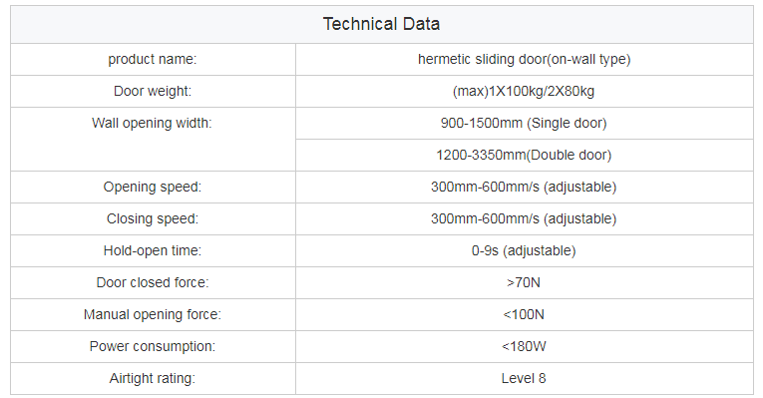The height and width of the screenshot is (398, 763).
Task: Select the 'product name:' label cell
Action: coord(153,60)
